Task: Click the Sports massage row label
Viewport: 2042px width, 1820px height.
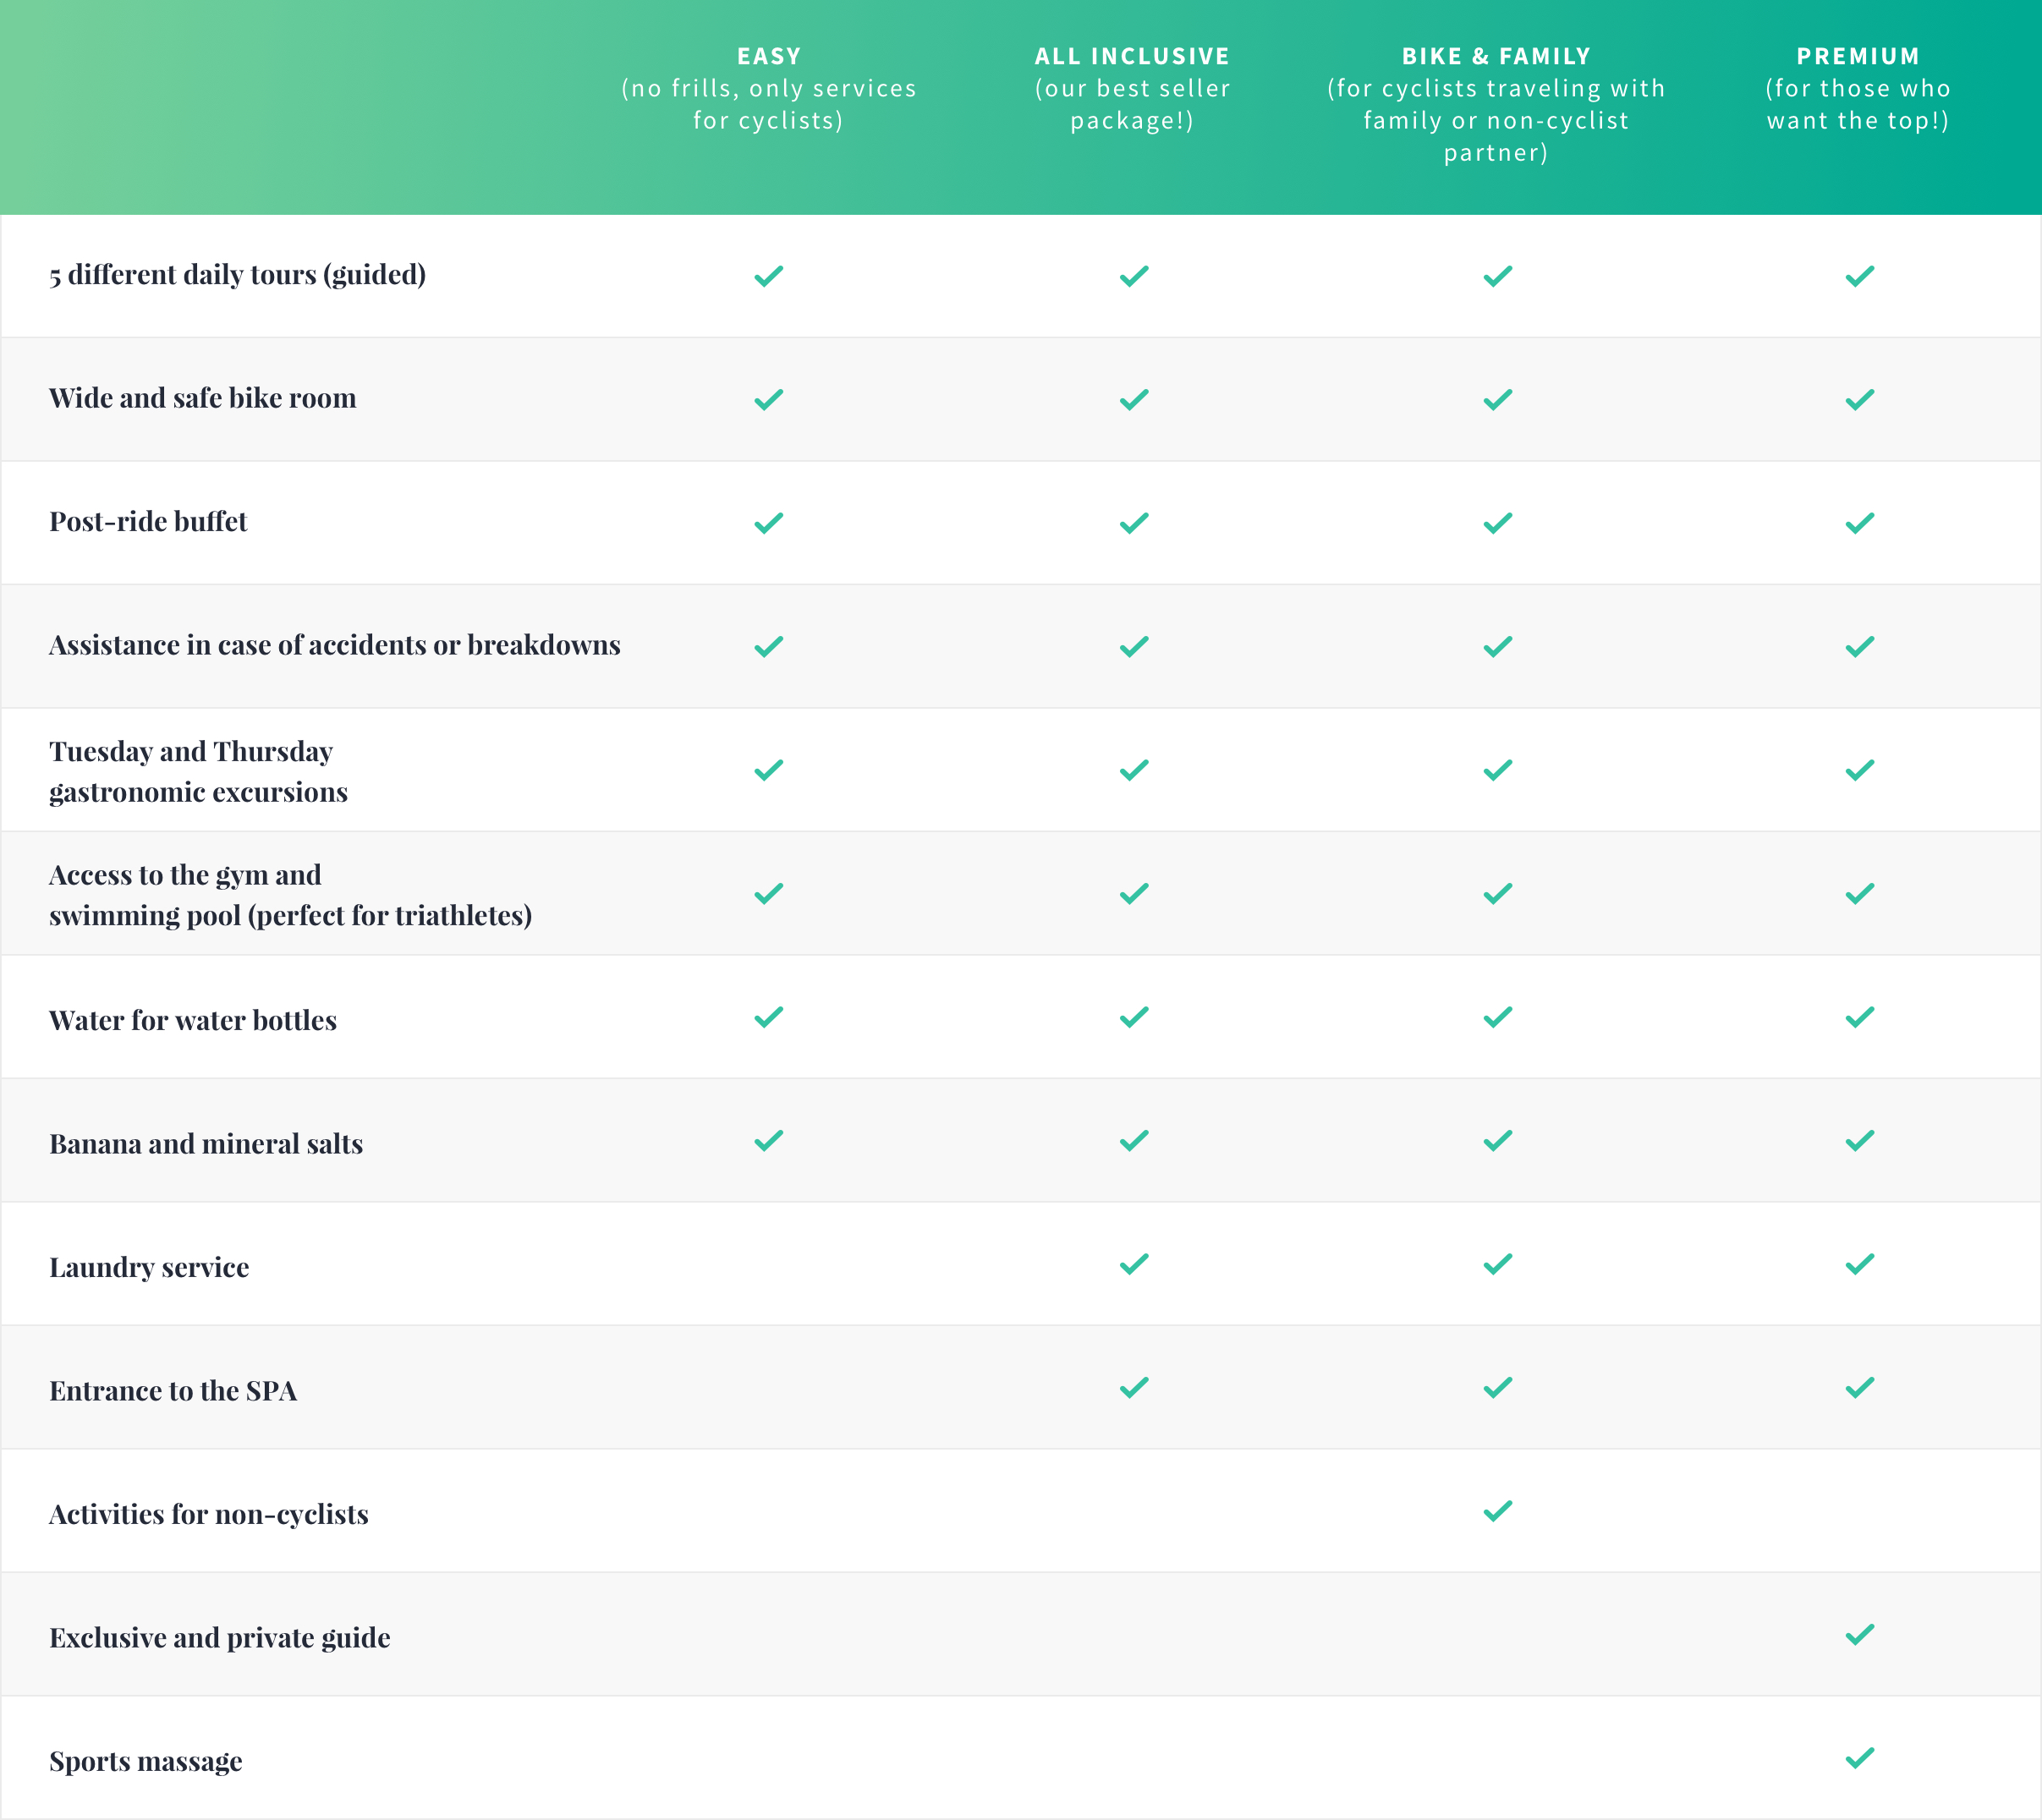Action: point(146,1761)
